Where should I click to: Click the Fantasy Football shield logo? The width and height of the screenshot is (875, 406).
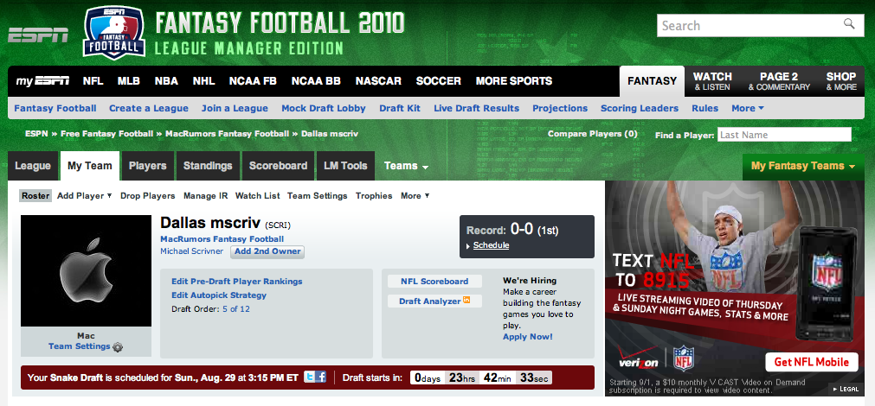(114, 32)
